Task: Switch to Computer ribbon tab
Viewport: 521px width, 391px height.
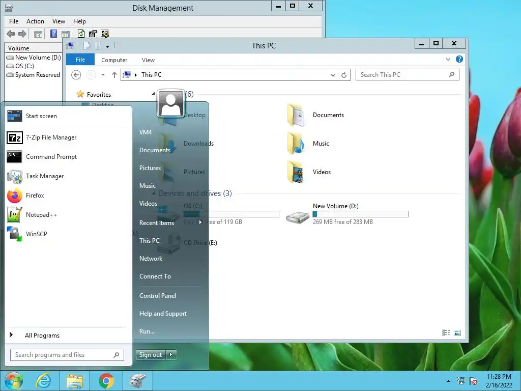Action: tap(114, 60)
